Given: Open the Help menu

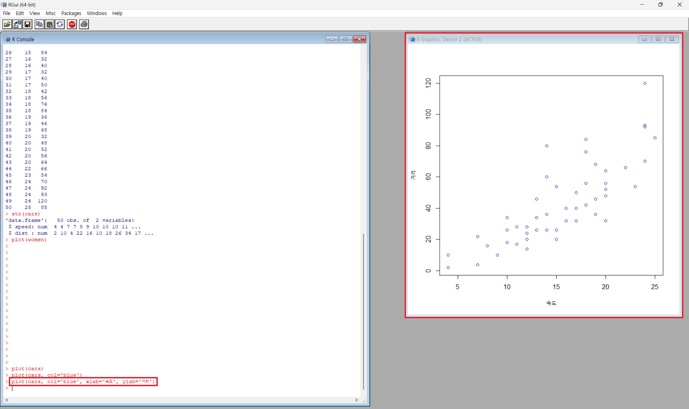Looking at the screenshot, I should (117, 13).
